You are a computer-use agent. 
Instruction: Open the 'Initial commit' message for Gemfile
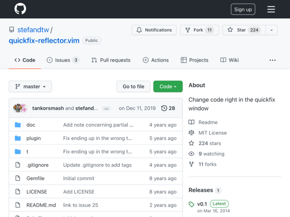[78, 179]
